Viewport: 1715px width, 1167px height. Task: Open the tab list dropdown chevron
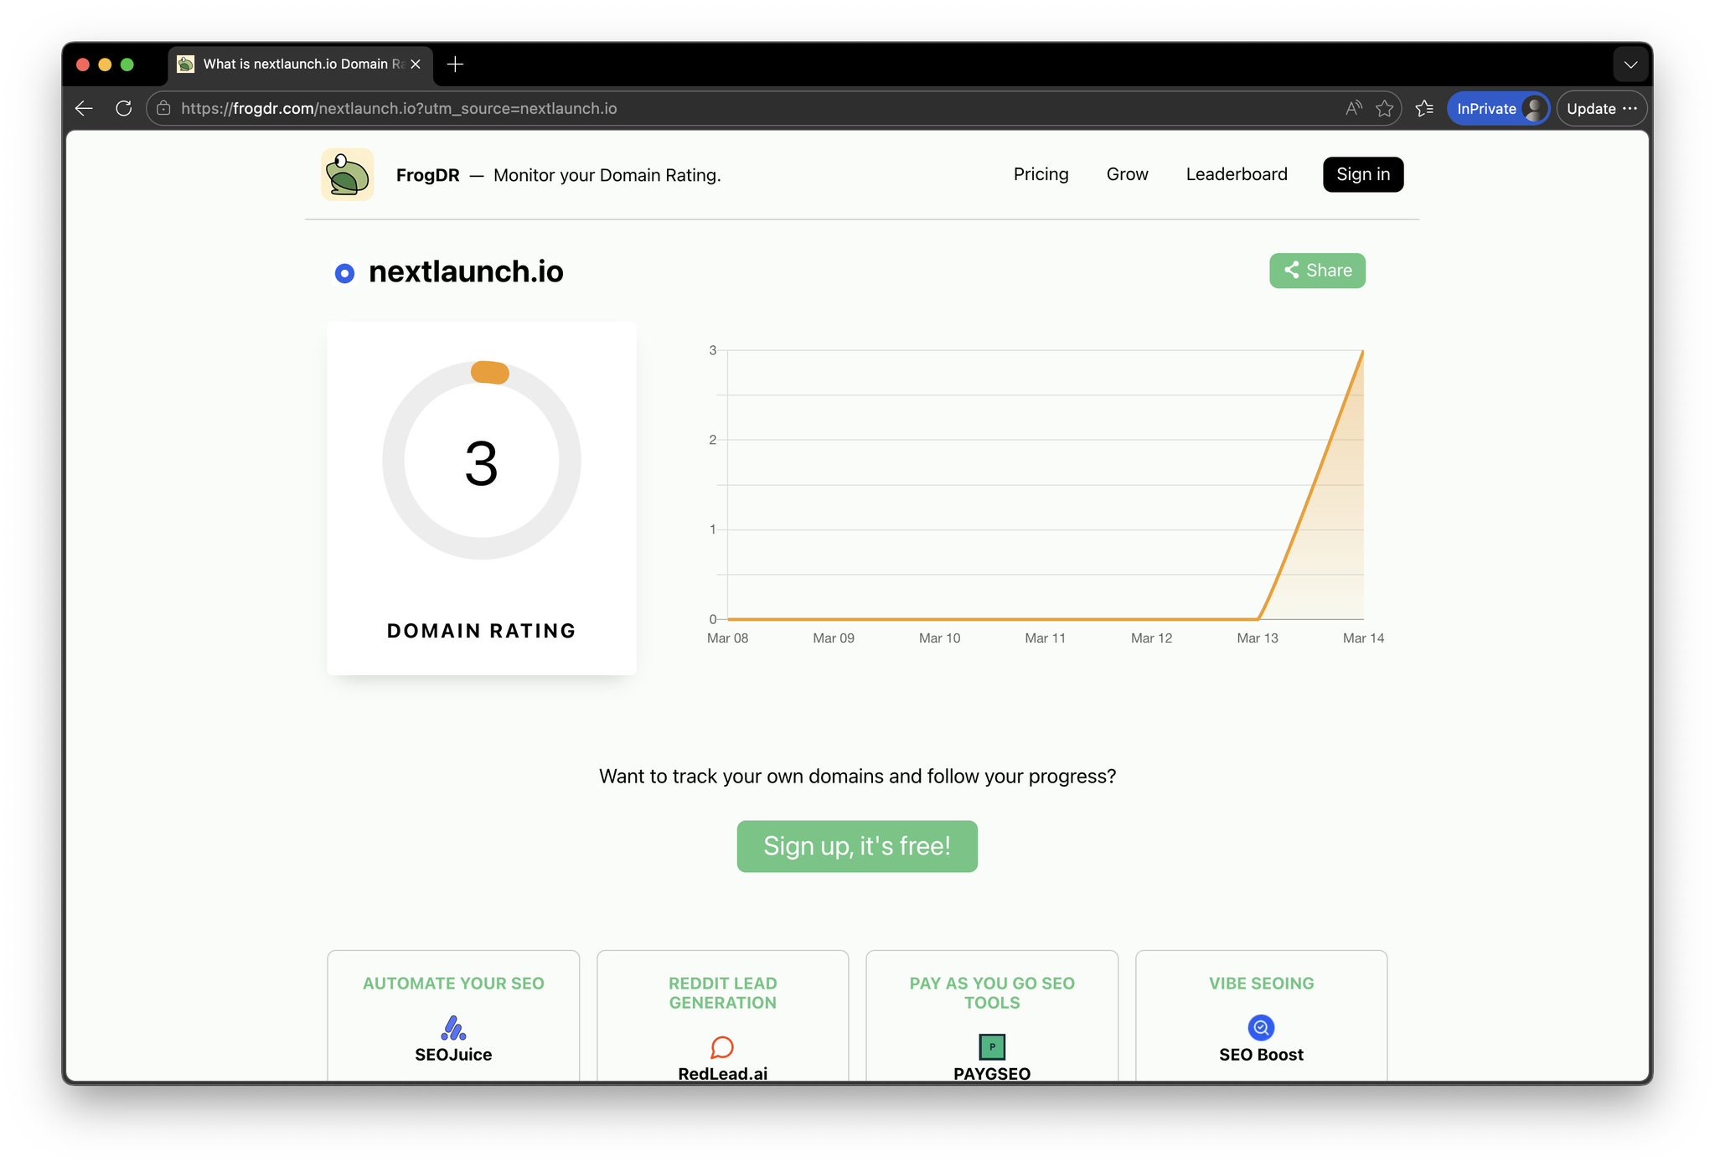1630,65
